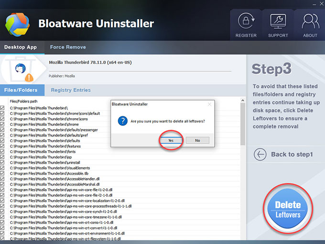Open the Register lock icon
This screenshot has width=325, height=244.
tap(246, 21)
